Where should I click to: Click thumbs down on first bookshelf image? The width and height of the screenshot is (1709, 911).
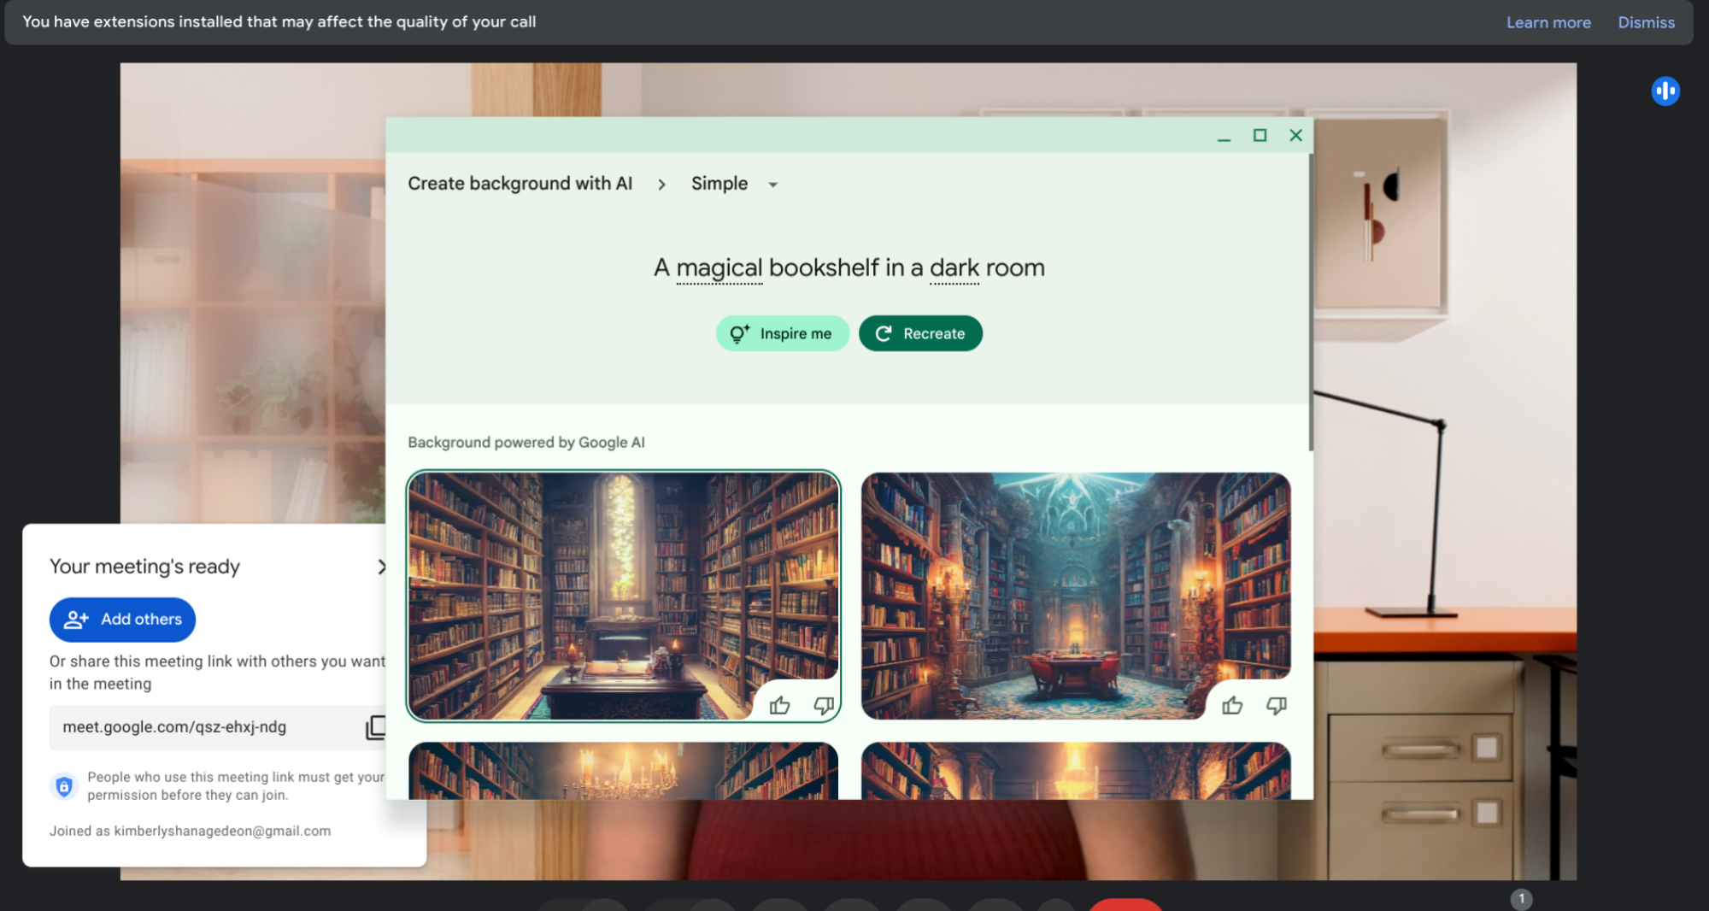(824, 705)
